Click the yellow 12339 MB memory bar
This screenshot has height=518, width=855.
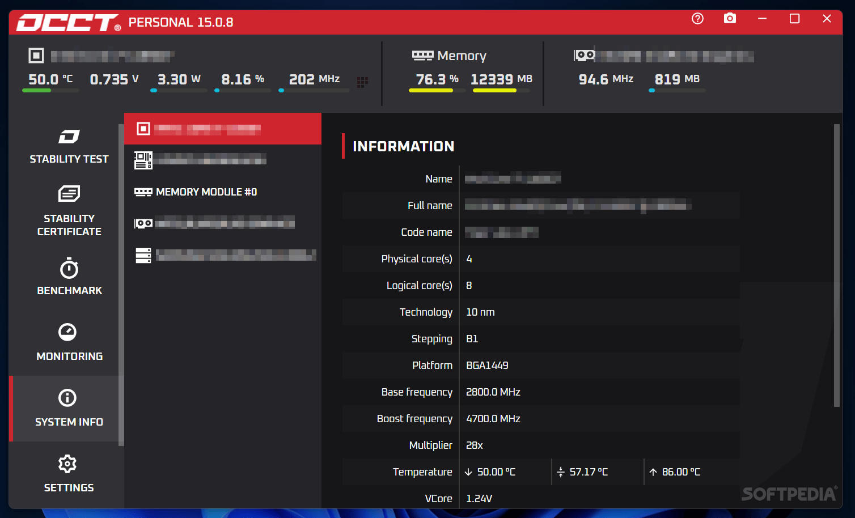[494, 91]
